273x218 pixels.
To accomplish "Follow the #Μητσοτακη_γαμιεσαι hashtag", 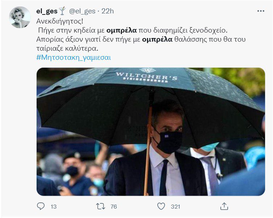I will [x=74, y=58].
